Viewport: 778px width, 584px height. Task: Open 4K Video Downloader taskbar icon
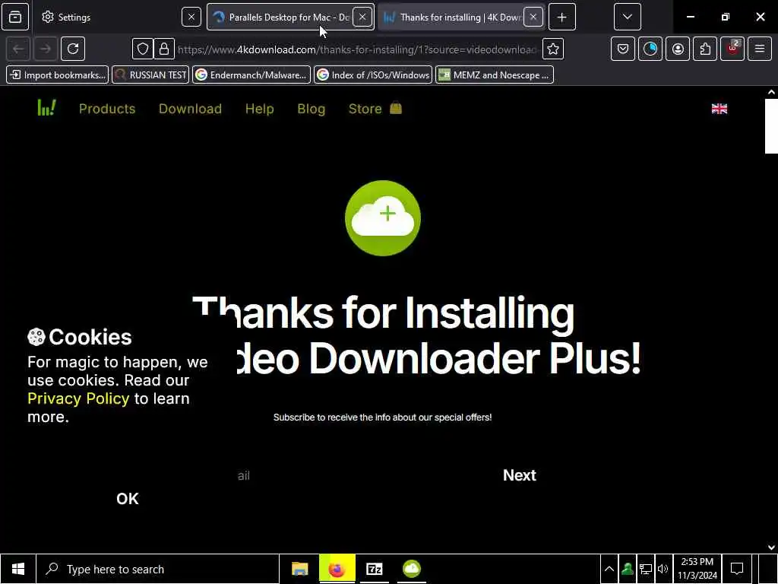pos(411,569)
